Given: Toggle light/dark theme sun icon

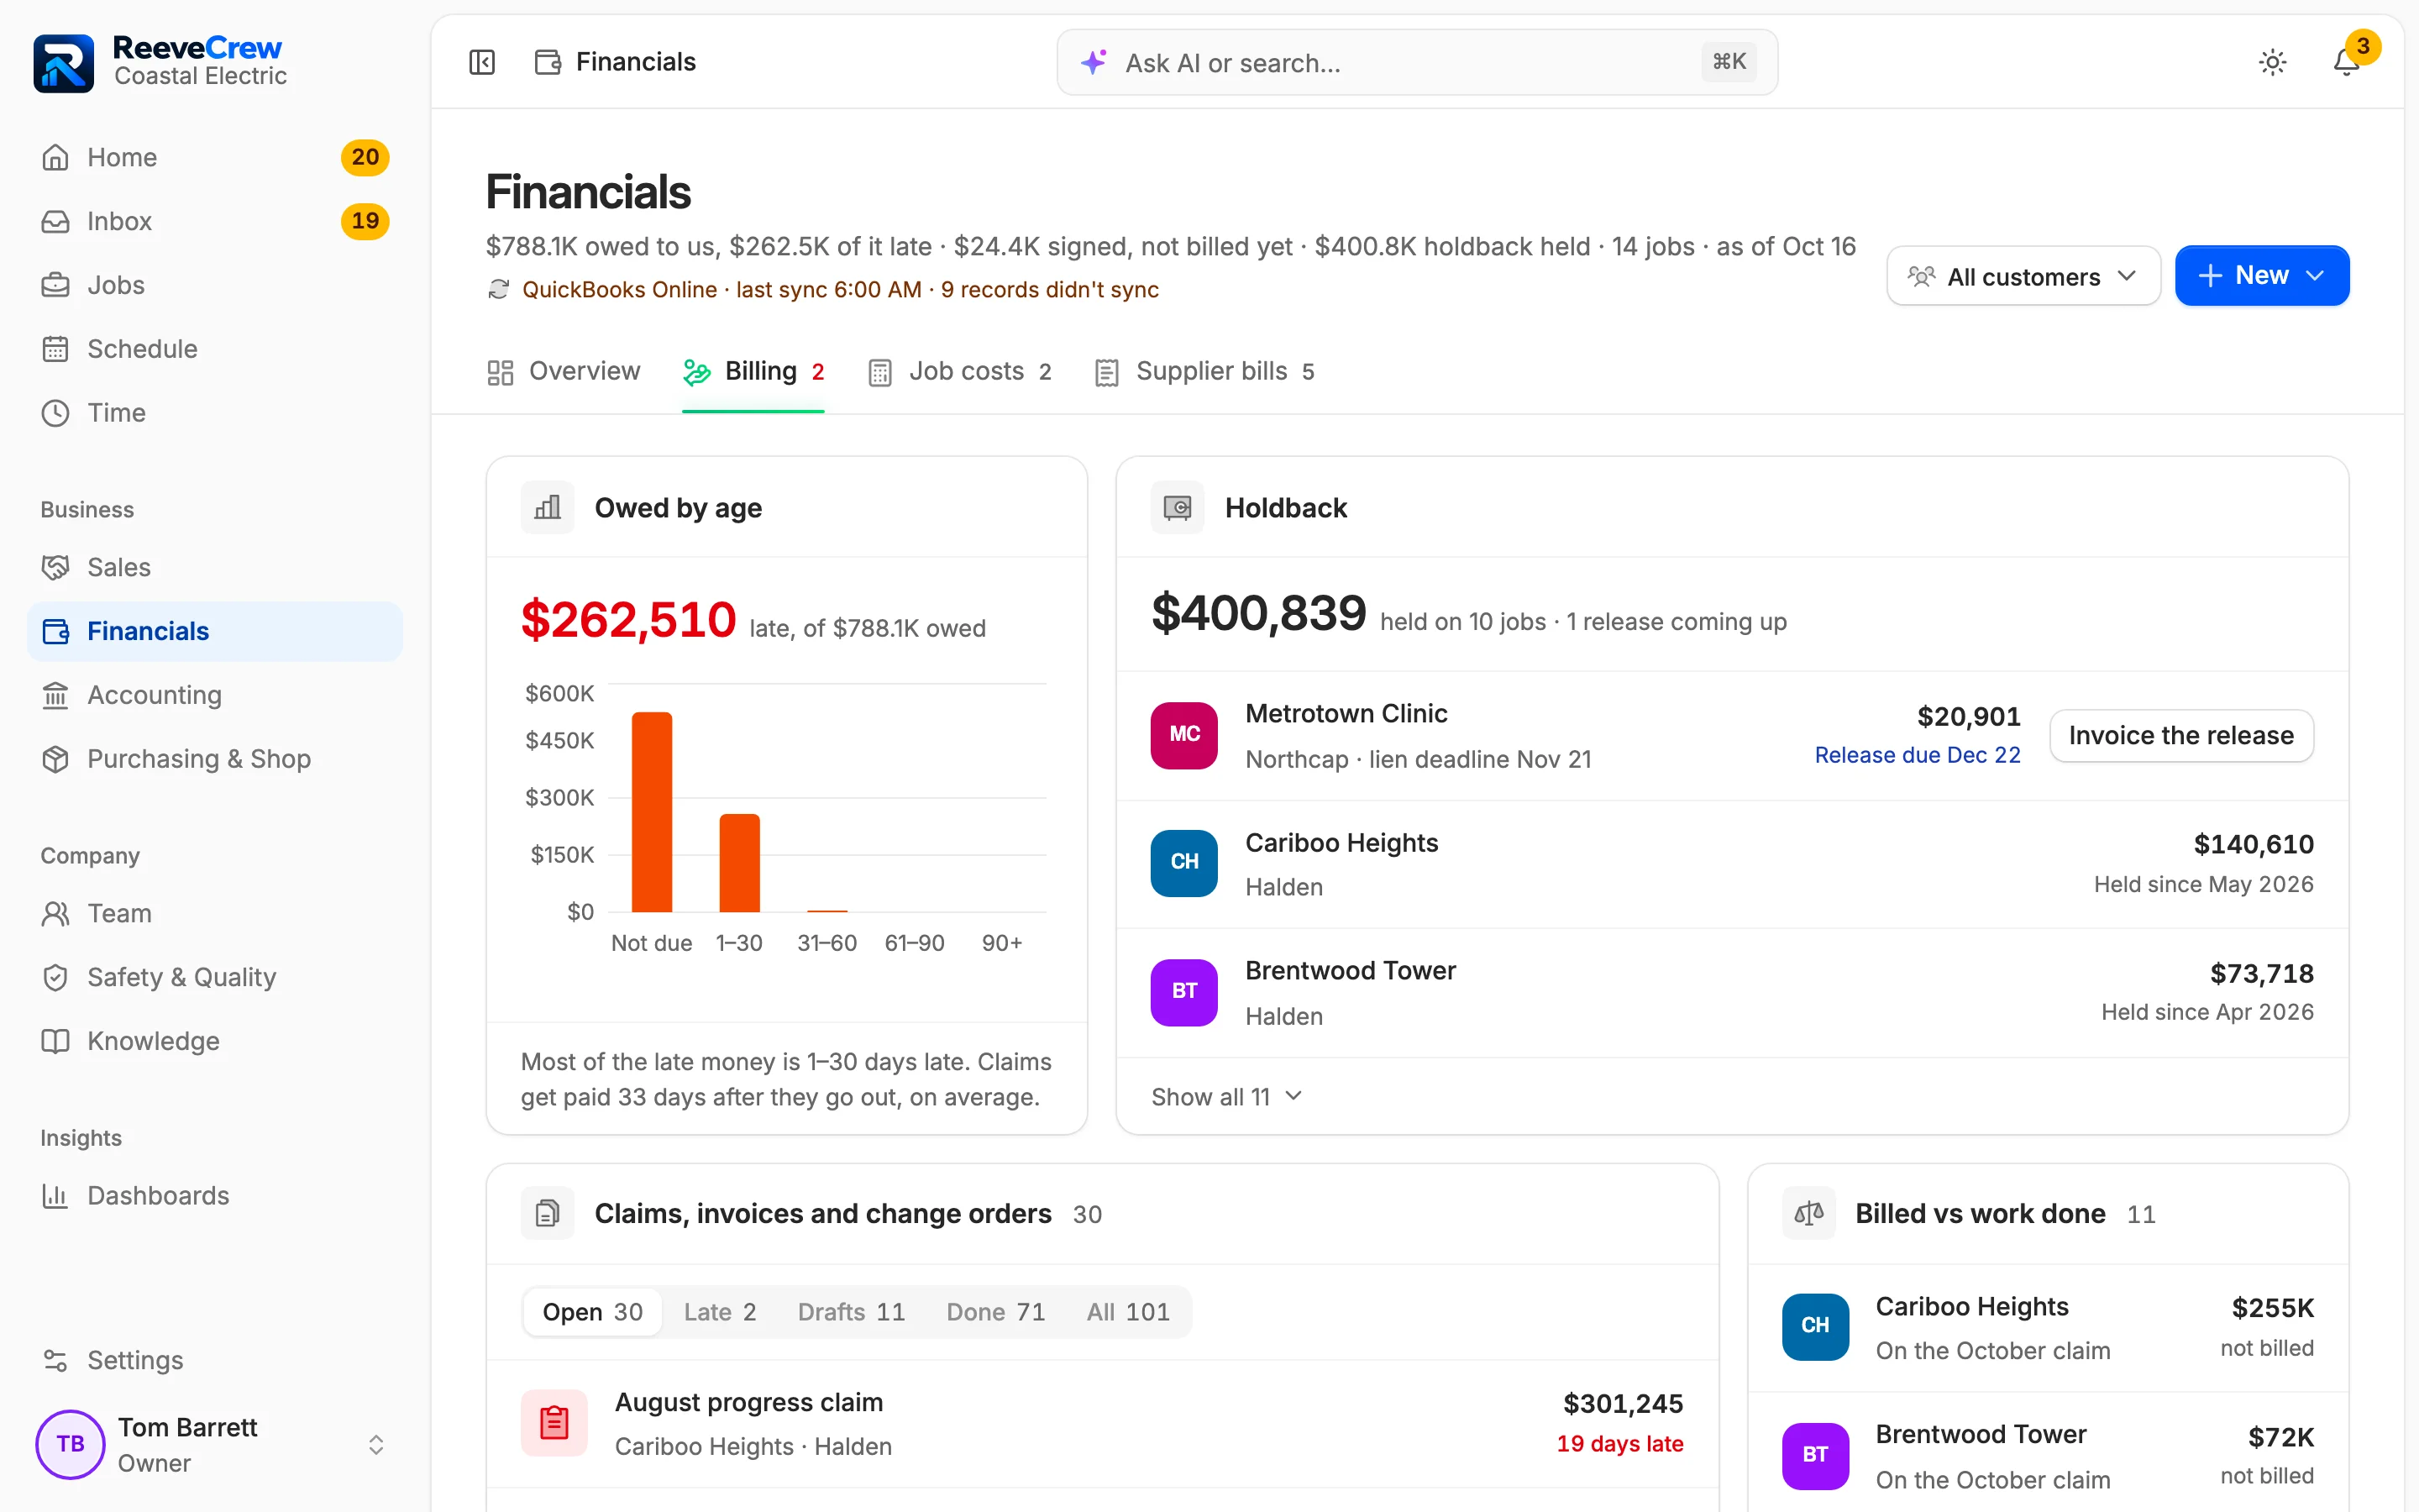Looking at the screenshot, I should 2272,62.
